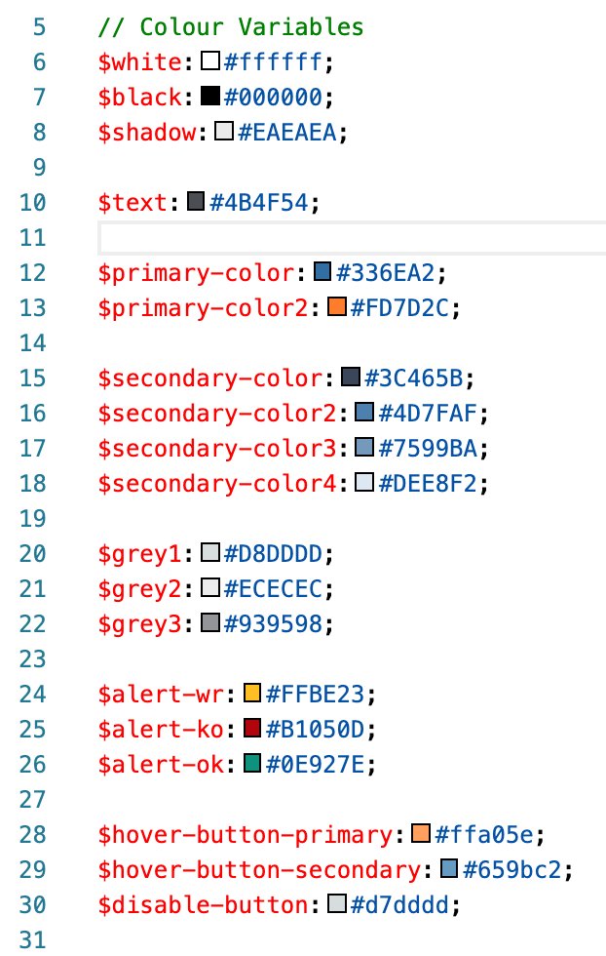Open the $hover-button-primary #ffa05e swatch
606x956 pixels.
pos(421,833)
